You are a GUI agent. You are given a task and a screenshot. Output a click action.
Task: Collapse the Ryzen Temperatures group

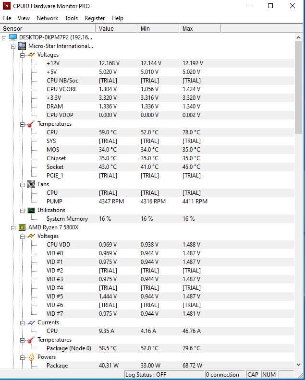pos(22,341)
